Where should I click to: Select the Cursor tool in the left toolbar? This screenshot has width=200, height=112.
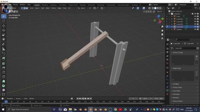3,21
